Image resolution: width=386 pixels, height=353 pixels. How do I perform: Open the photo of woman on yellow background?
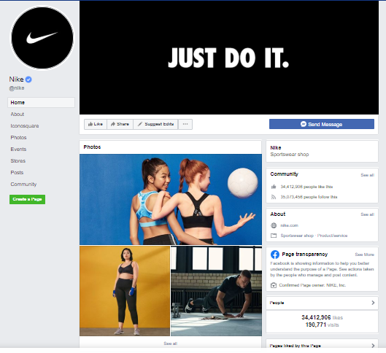[125, 291]
